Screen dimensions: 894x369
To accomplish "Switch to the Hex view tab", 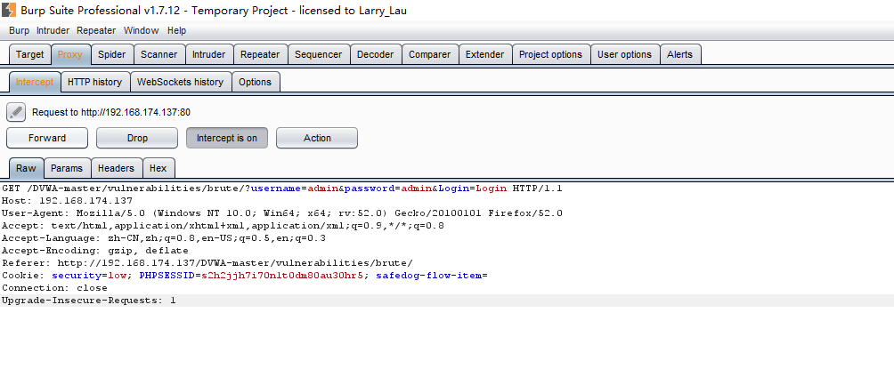I will 158,168.
